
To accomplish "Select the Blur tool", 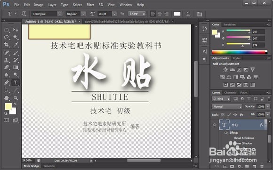I will [7, 74].
